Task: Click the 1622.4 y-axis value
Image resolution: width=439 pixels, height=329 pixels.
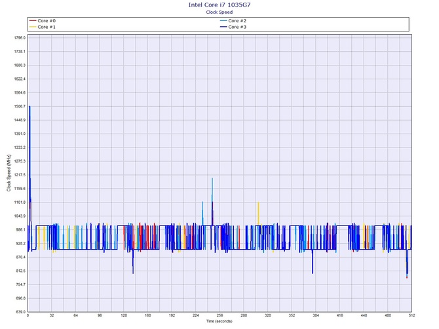Action: (20, 79)
